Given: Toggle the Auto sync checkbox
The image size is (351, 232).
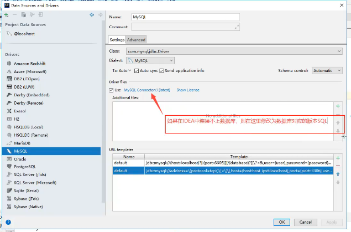Looking at the screenshot, I should coord(137,71).
